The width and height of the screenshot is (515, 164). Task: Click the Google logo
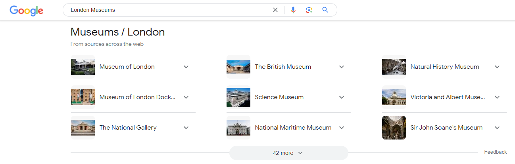pyautogui.click(x=27, y=11)
